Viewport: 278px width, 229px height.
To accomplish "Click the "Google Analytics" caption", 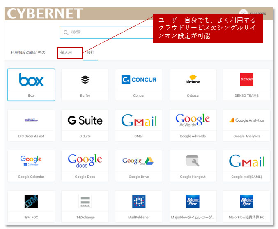I will coord(246,136).
